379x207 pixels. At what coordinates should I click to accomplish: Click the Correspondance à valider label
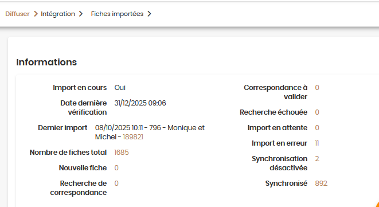click(276, 92)
